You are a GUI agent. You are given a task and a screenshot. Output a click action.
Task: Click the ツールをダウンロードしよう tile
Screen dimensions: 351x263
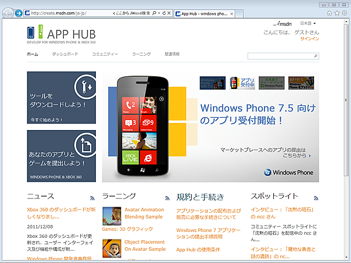61,98
